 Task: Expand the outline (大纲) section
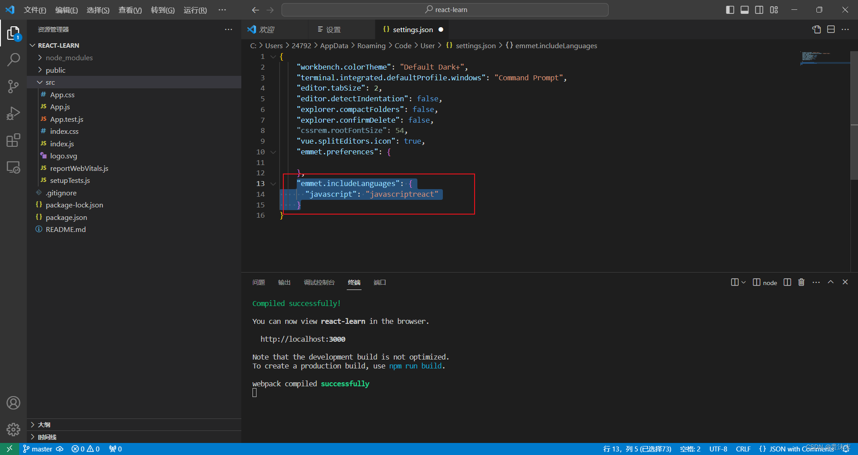tap(134, 425)
